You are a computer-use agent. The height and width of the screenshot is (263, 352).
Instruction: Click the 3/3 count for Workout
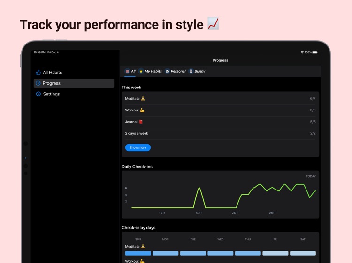pyautogui.click(x=313, y=110)
